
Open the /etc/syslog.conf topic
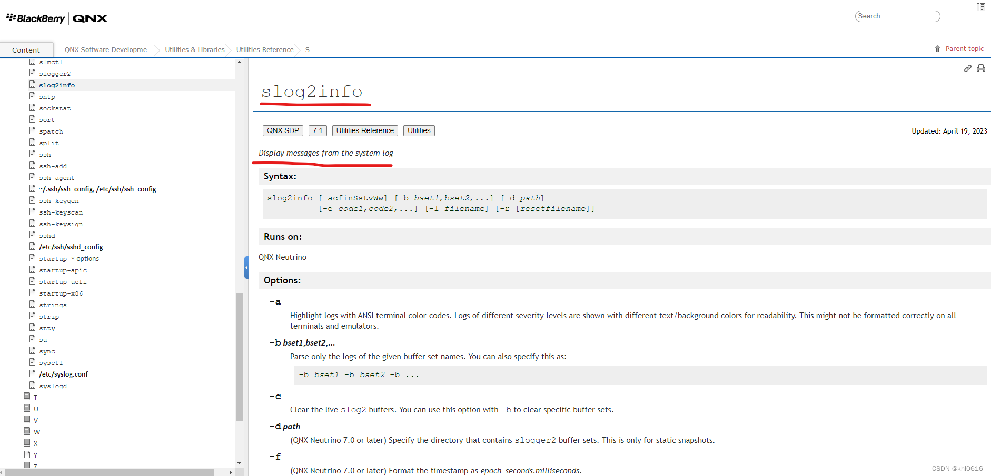click(x=63, y=374)
